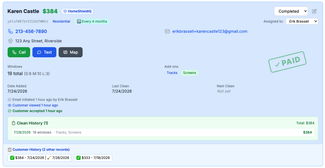Click the shield check icon beside Customer accepted
Viewport: 325px width, 168px height.
coord(10,111)
